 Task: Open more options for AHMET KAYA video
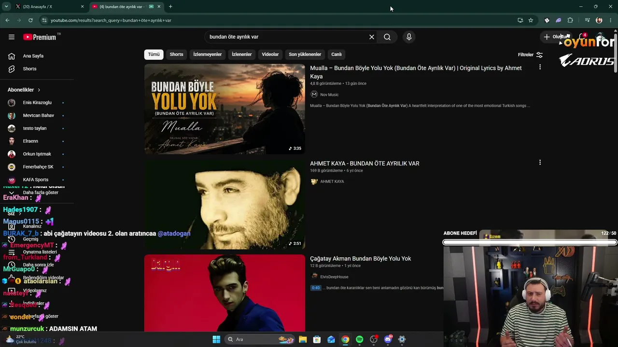pyautogui.click(x=540, y=163)
